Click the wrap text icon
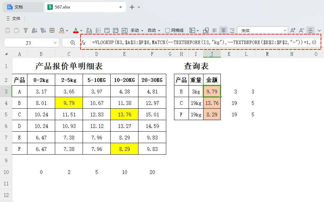The height and width of the screenshot is (202, 324). 107,30
